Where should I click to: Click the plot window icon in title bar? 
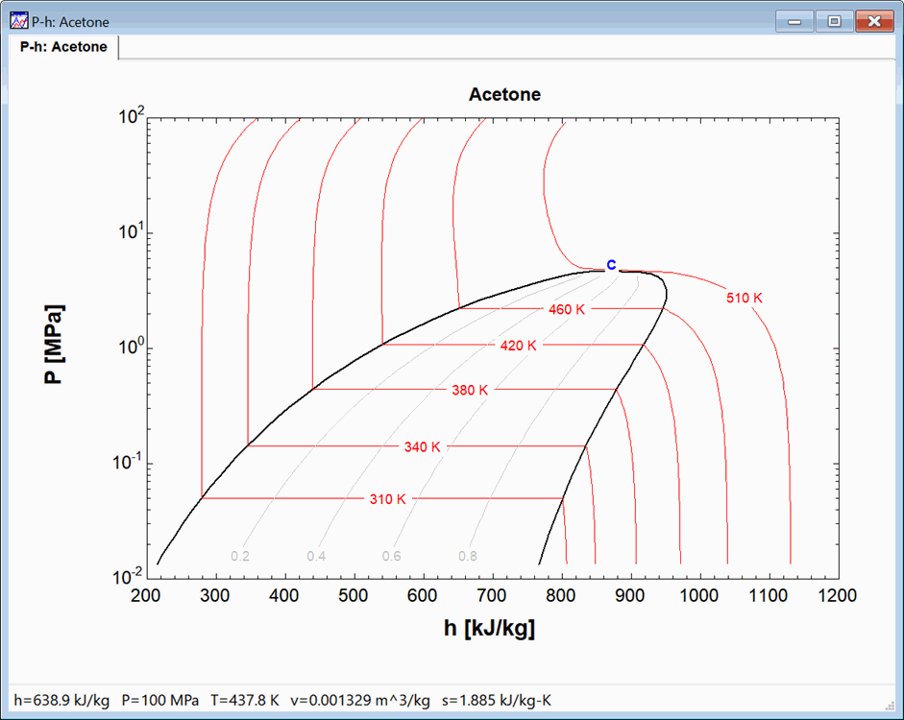click(18, 21)
